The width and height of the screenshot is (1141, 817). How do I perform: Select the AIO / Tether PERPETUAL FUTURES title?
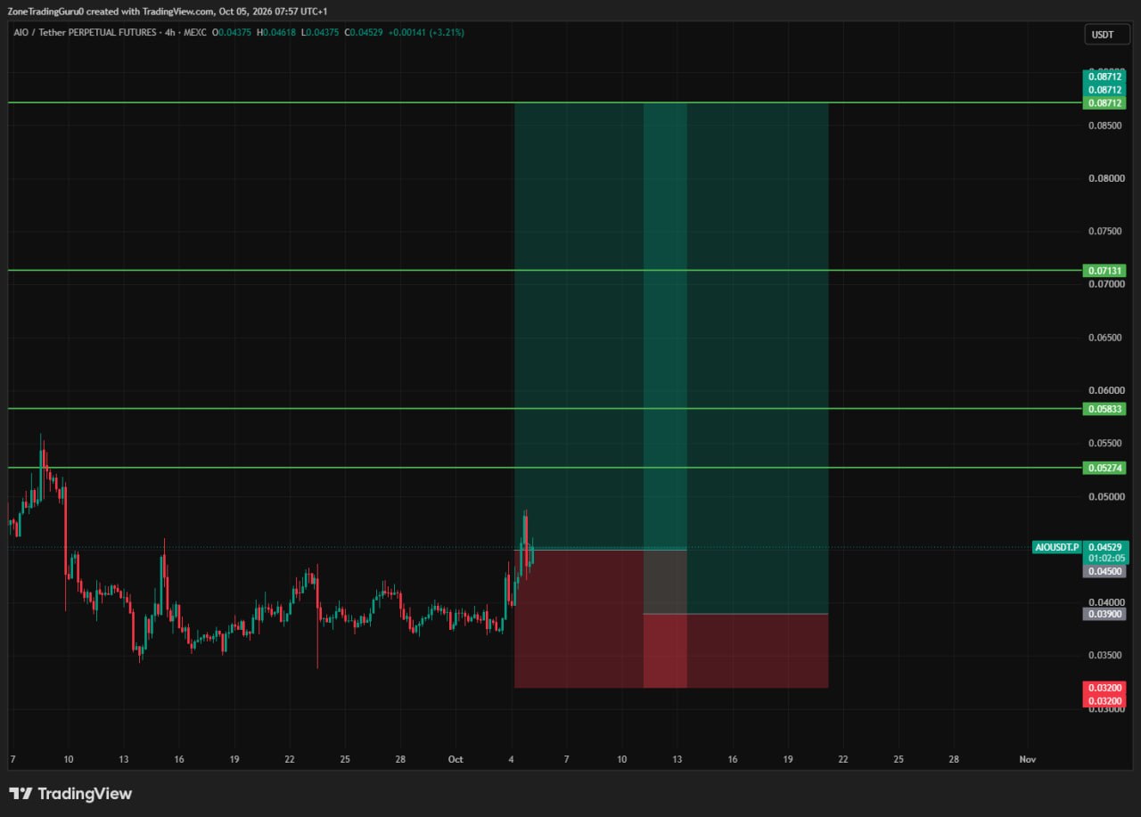coord(83,33)
